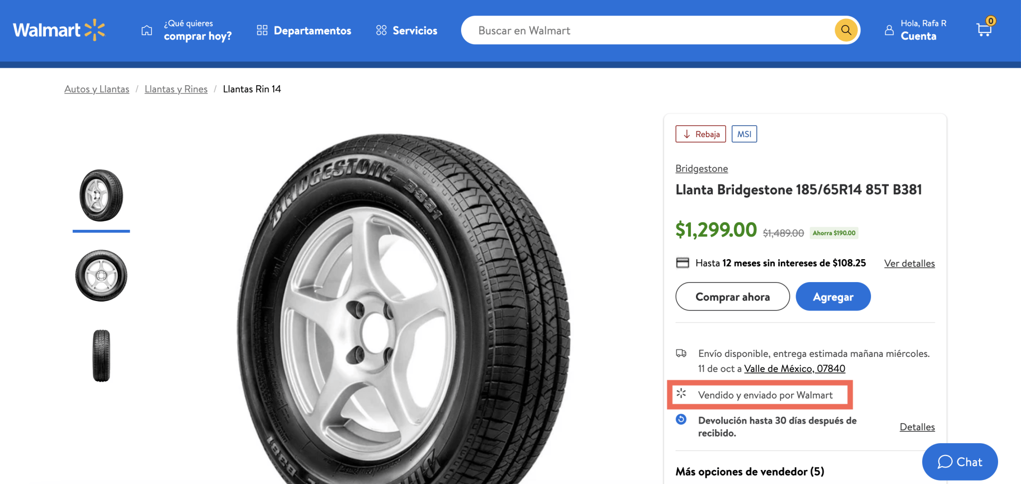Click the 'Comprar ahora' button
This screenshot has height=484, width=1021.
coord(732,296)
